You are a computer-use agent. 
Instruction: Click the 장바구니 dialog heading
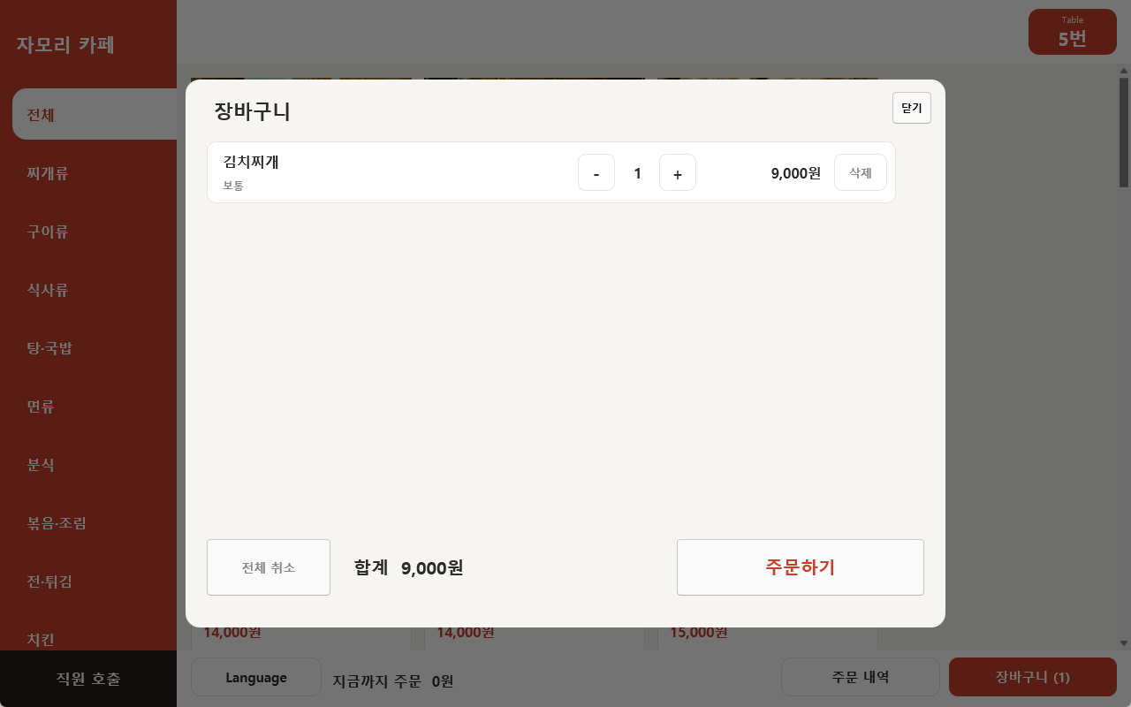point(253,111)
